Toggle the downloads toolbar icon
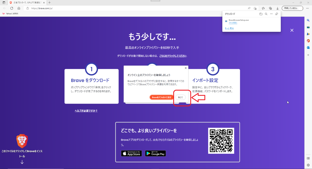 pyautogui.click(x=277, y=8)
